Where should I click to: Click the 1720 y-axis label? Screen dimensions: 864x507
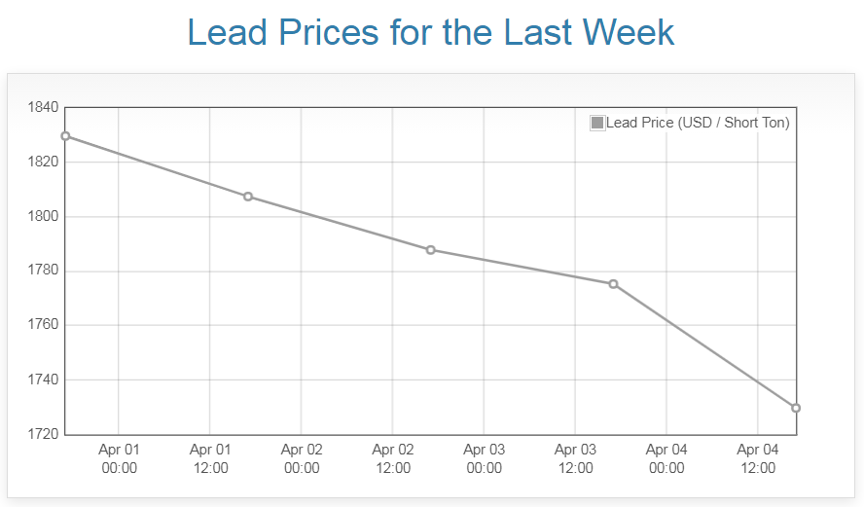[44, 434]
